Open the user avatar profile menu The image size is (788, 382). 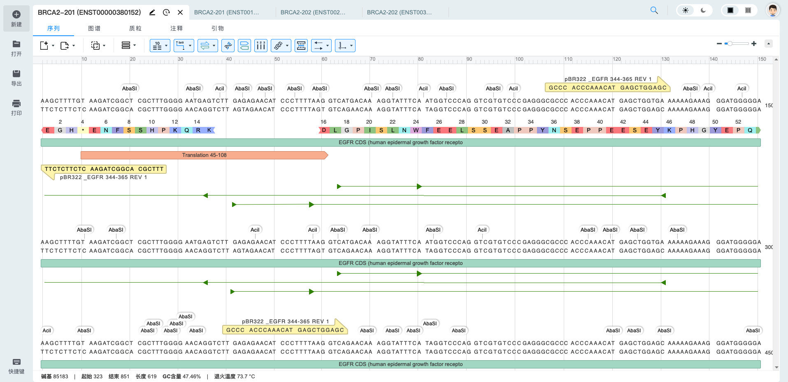click(x=773, y=10)
